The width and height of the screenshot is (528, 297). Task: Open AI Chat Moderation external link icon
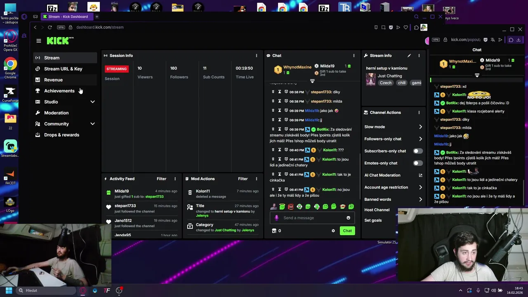point(420,175)
